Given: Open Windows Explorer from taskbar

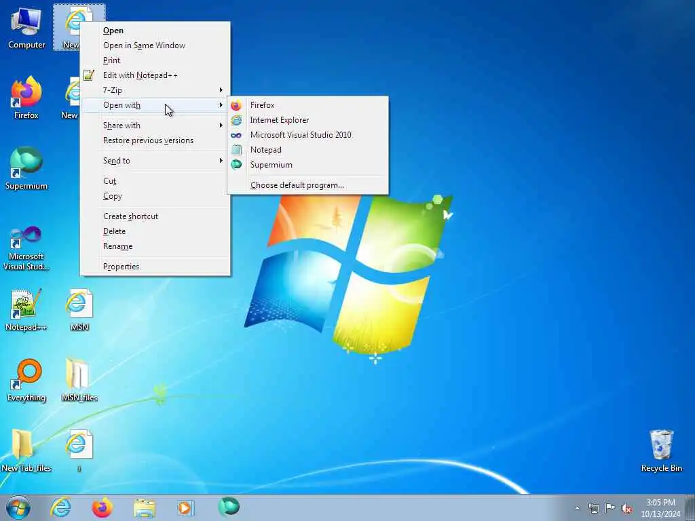Looking at the screenshot, I should pos(145,508).
